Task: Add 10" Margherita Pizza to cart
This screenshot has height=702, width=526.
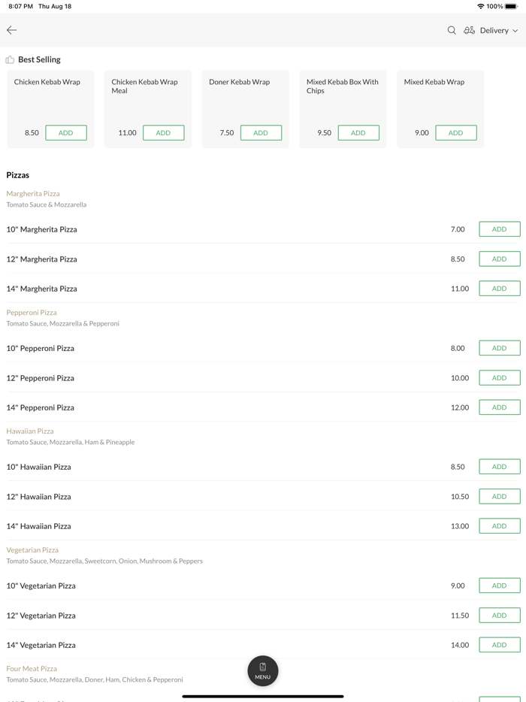Action: [499, 229]
